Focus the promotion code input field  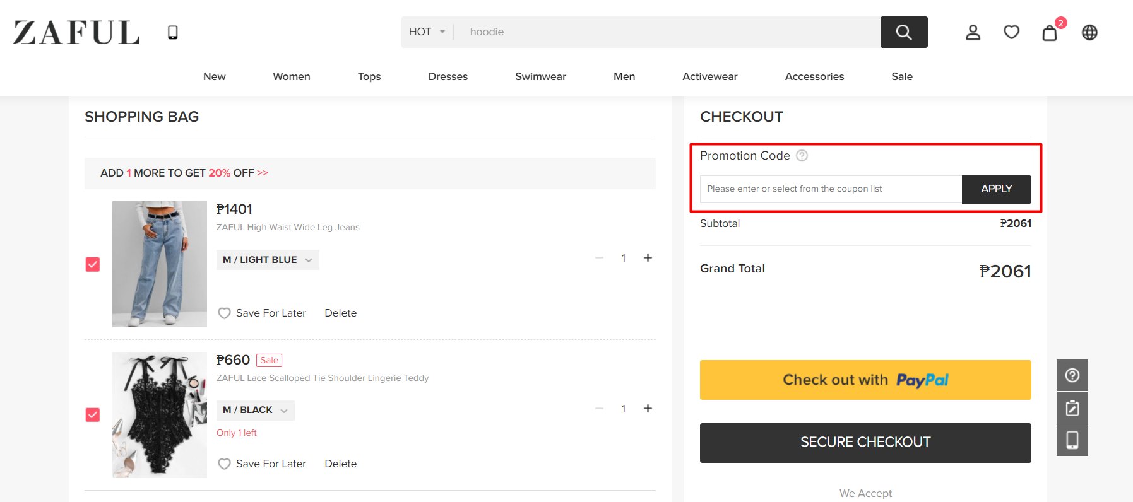click(831, 189)
